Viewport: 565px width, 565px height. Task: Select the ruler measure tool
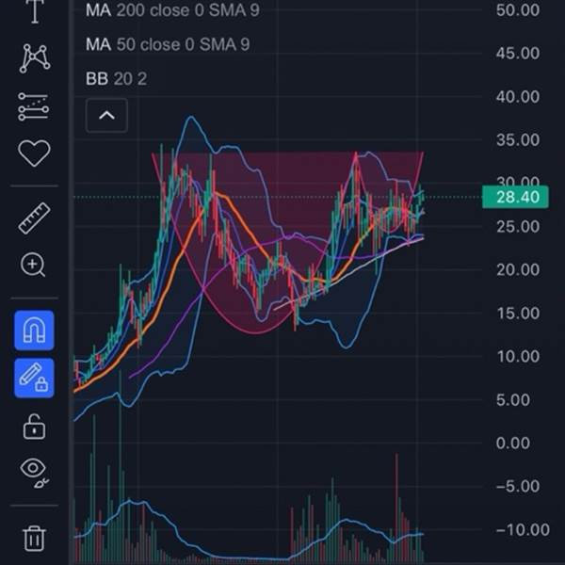[x=34, y=218]
